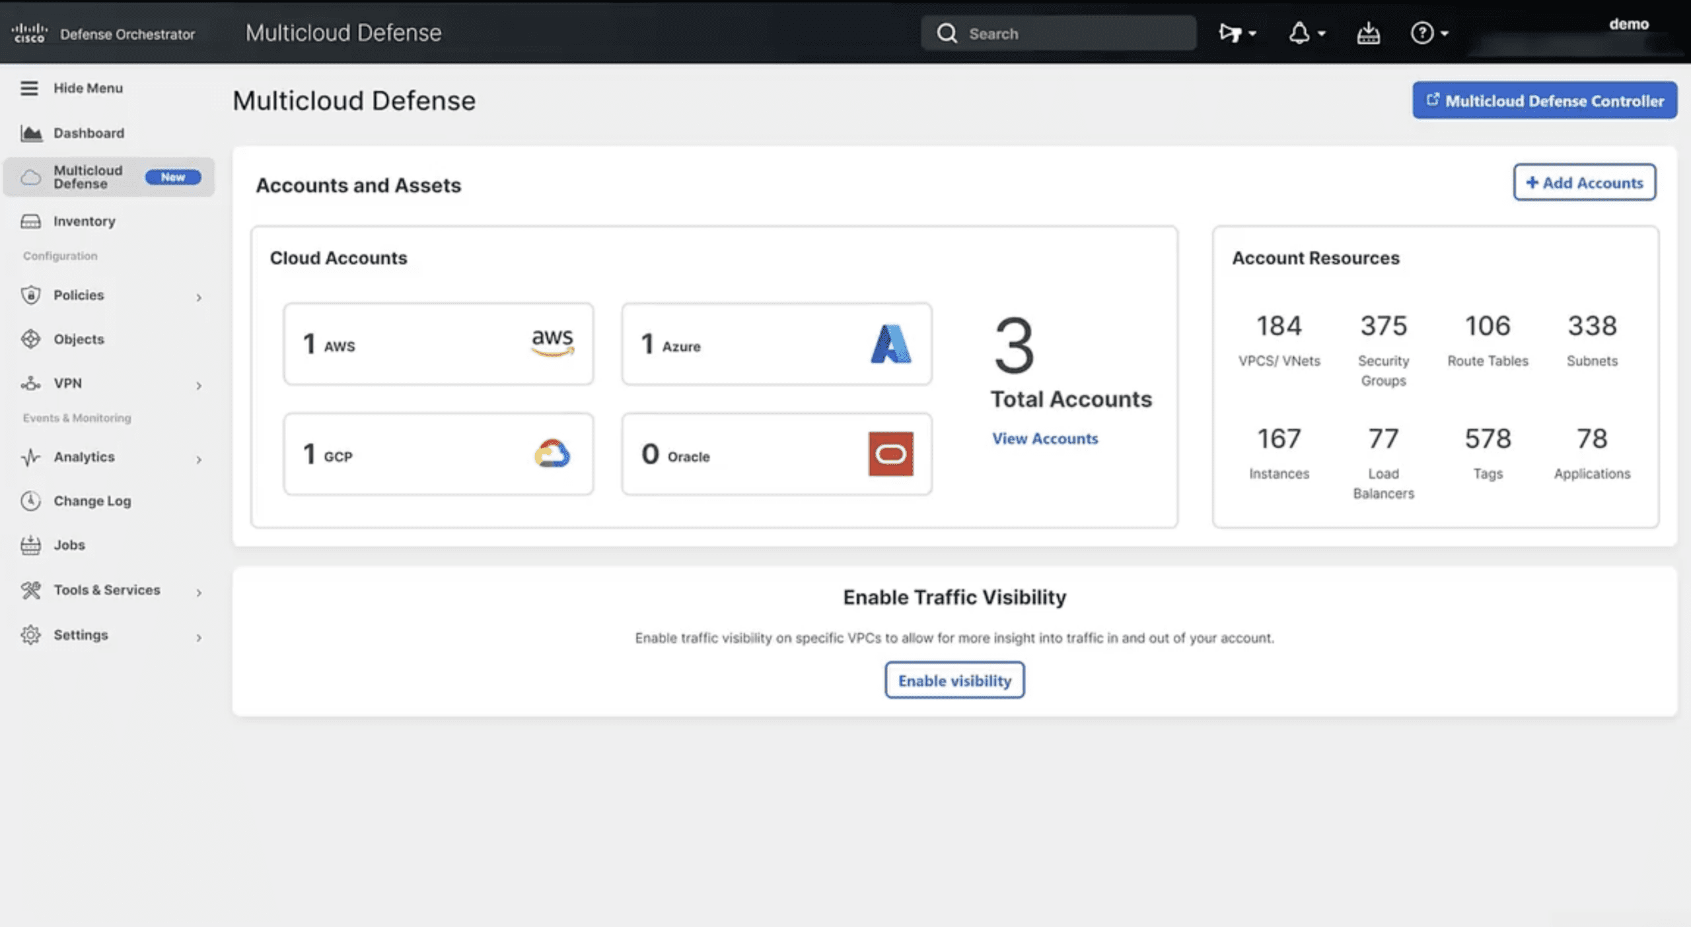The height and width of the screenshot is (927, 1691).
Task: Click the Tools & Services wrench icon
Action: (30, 590)
